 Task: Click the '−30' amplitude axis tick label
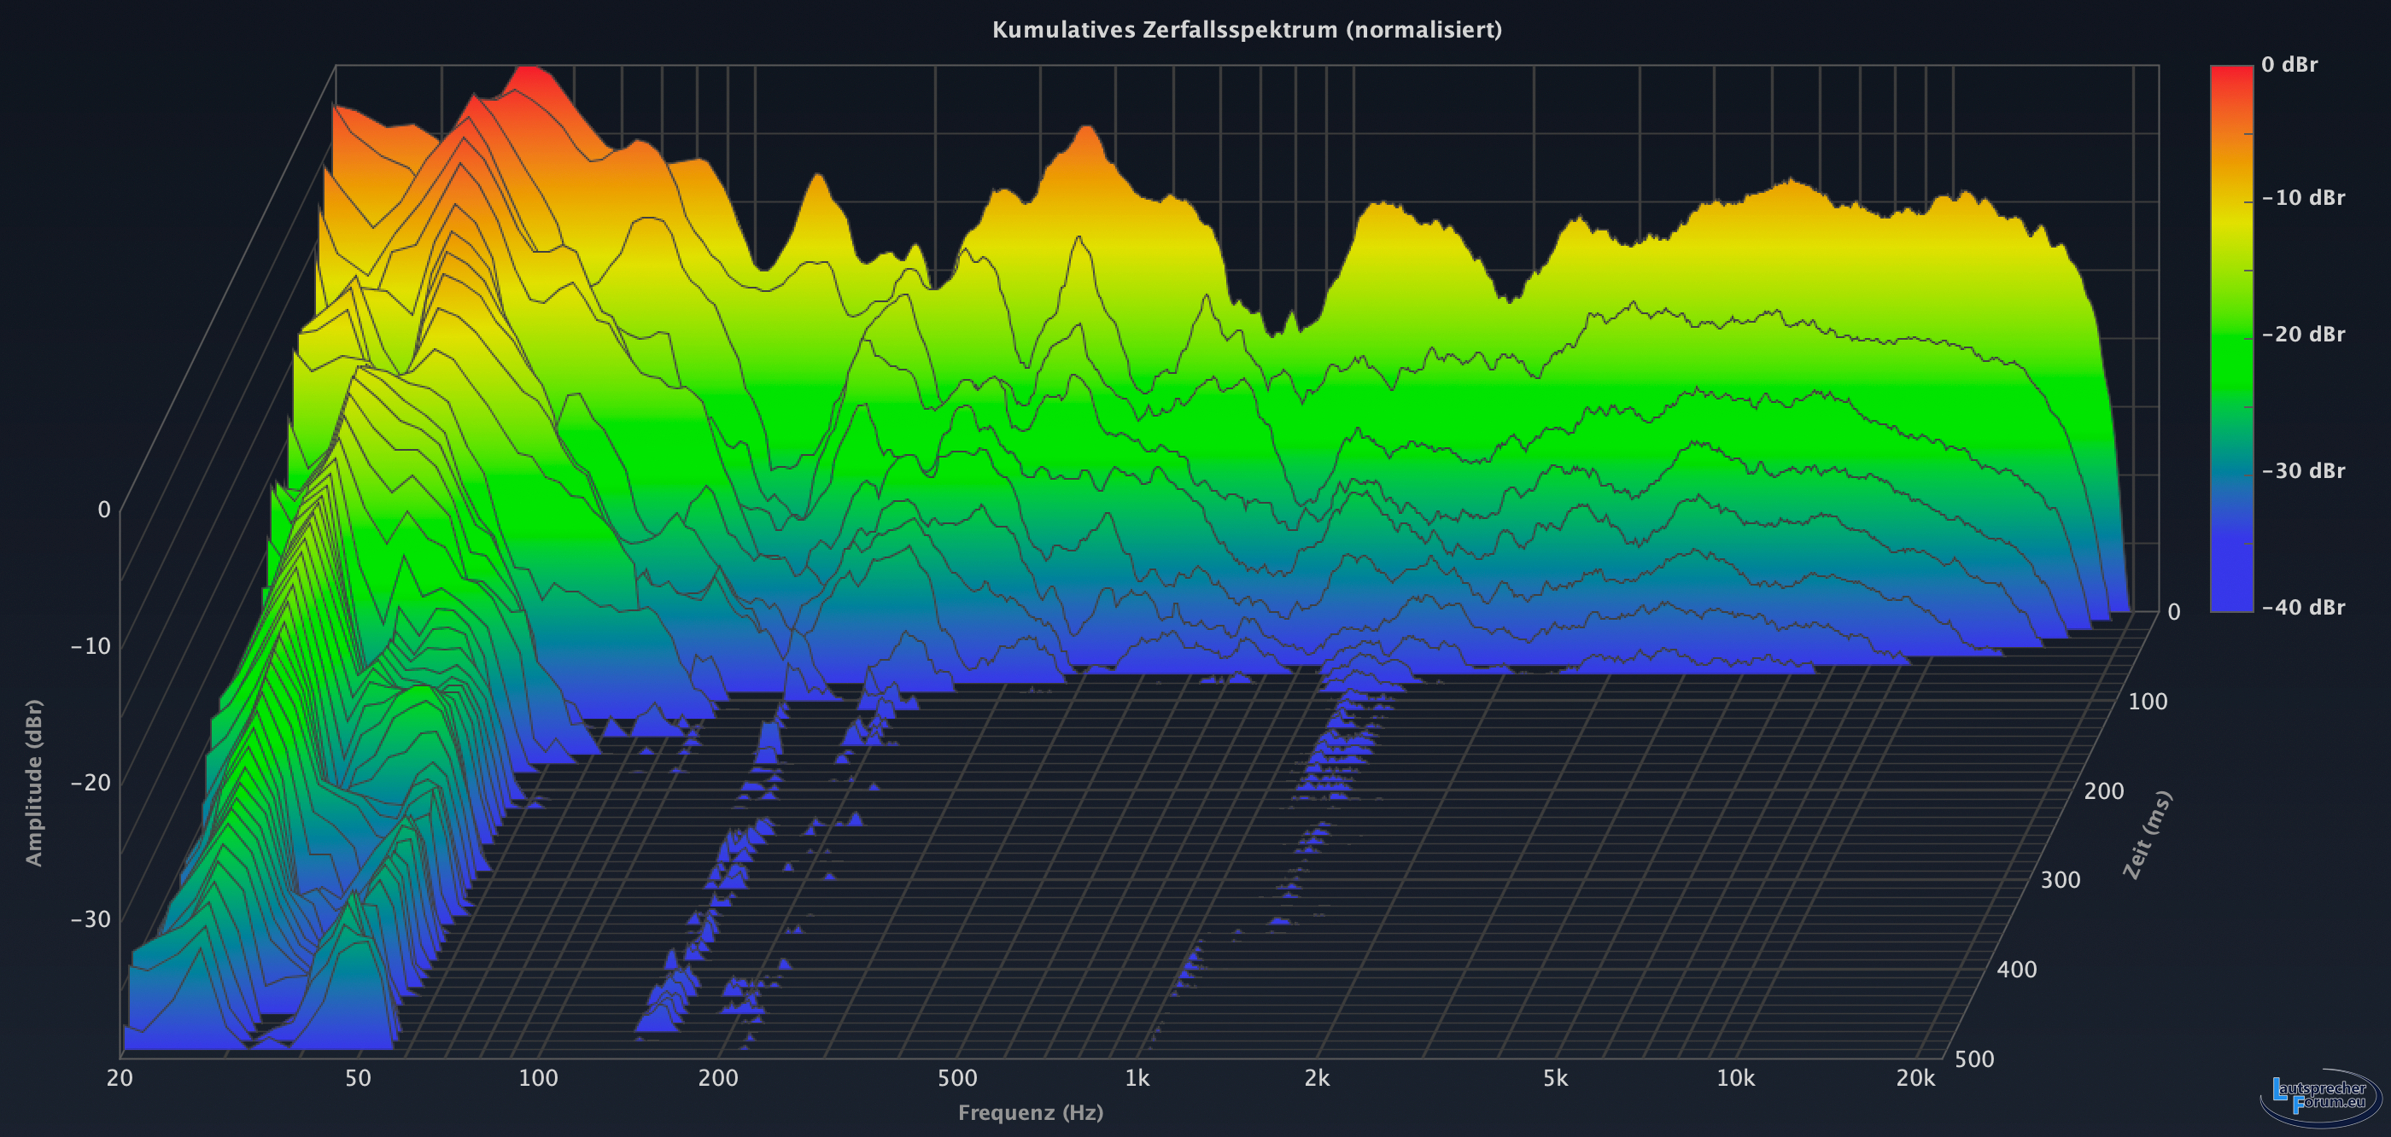[90, 918]
